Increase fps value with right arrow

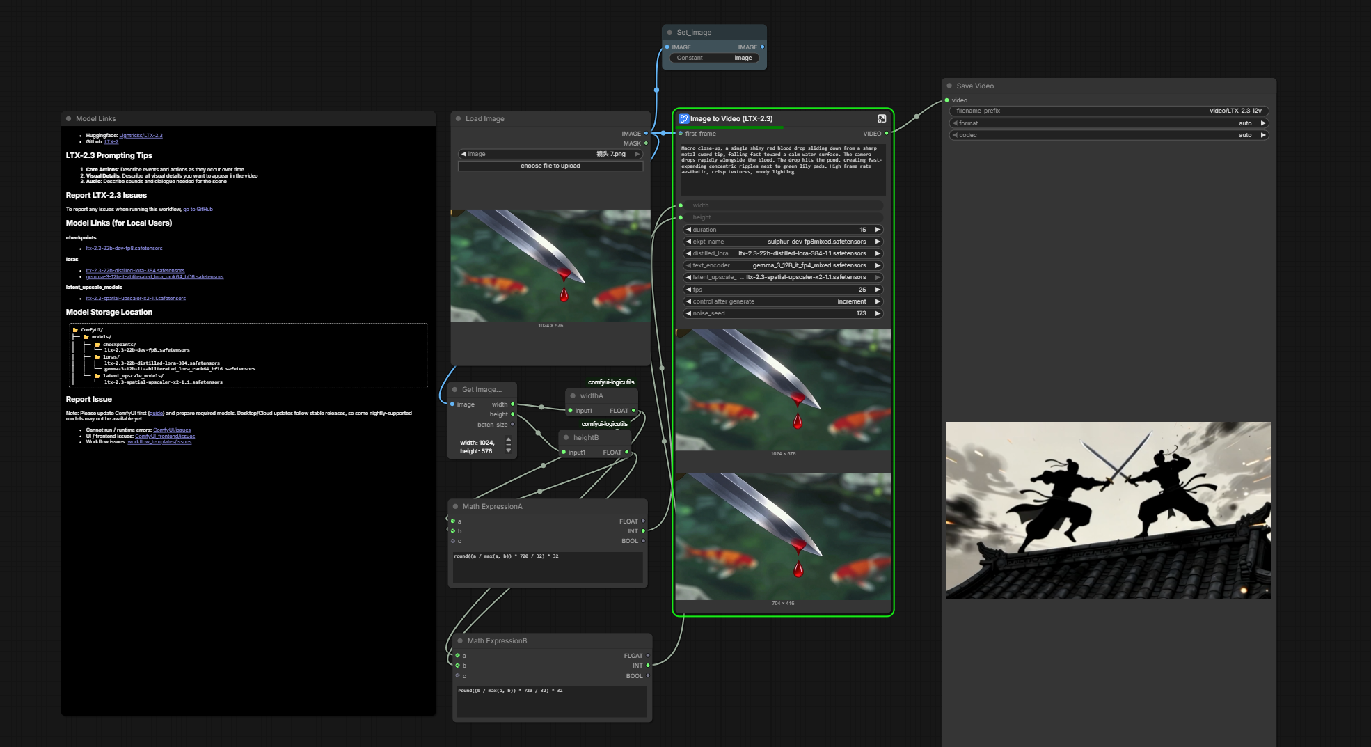(878, 290)
